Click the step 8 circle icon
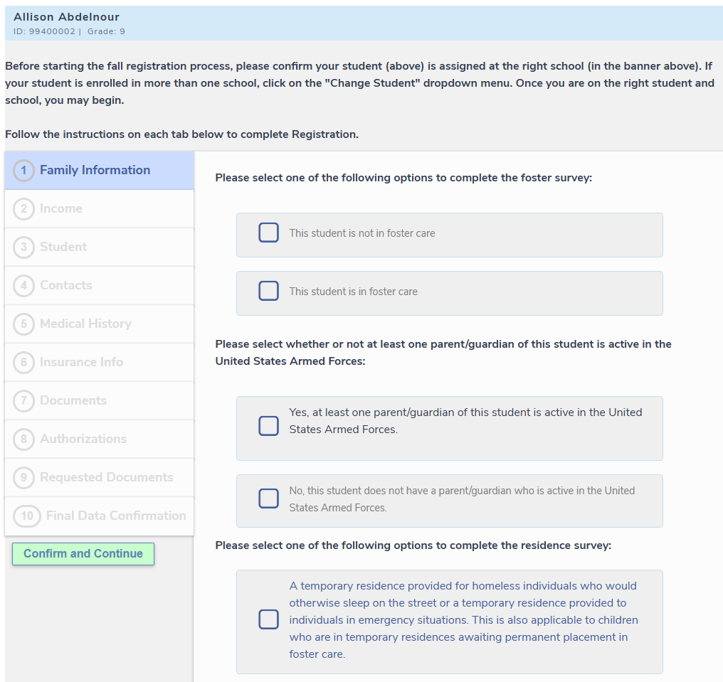The width and height of the screenshot is (723, 682). coord(23,439)
